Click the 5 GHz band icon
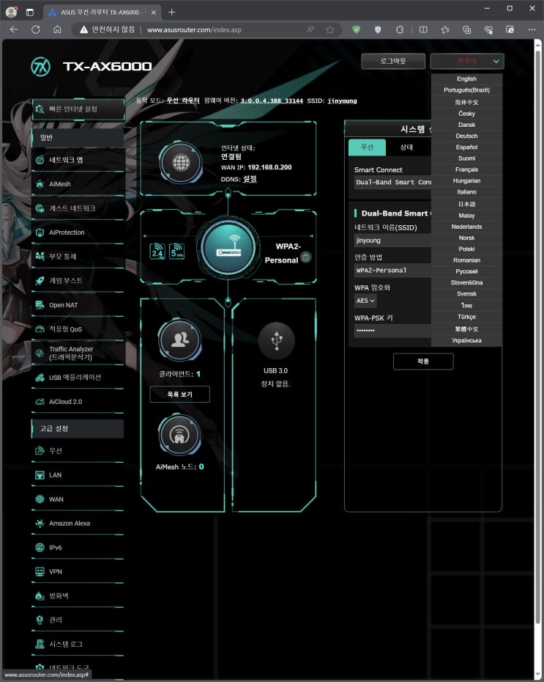The height and width of the screenshot is (682, 544). [176, 251]
